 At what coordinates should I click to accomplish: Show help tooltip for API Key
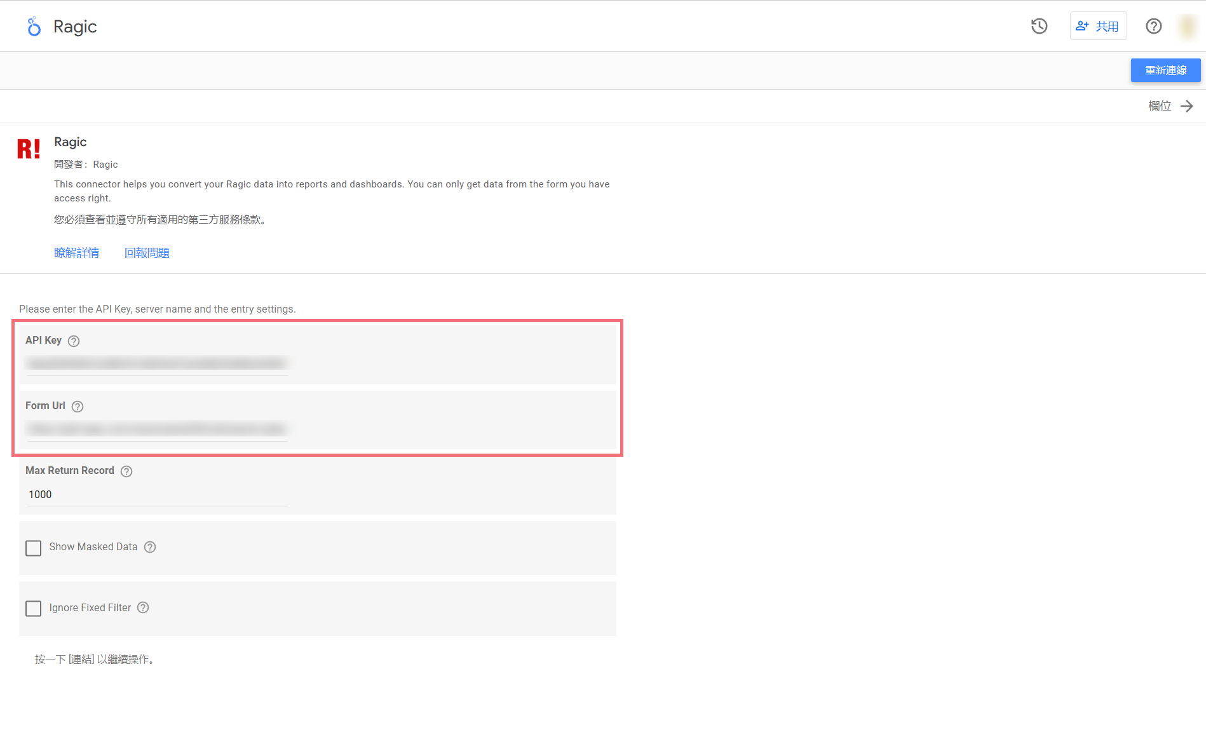(x=74, y=341)
